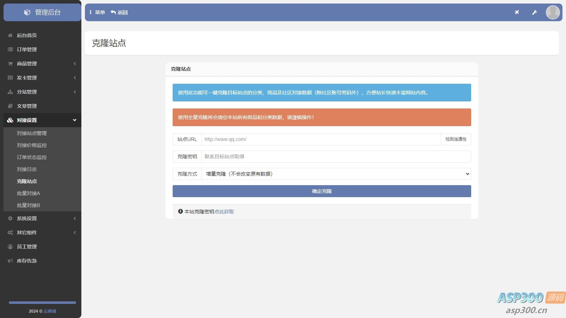Toggle the sidebar with the 菜单 icon

[x=91, y=12]
